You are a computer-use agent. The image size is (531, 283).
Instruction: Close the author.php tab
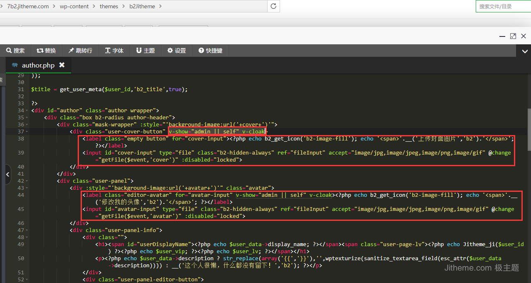tap(62, 65)
